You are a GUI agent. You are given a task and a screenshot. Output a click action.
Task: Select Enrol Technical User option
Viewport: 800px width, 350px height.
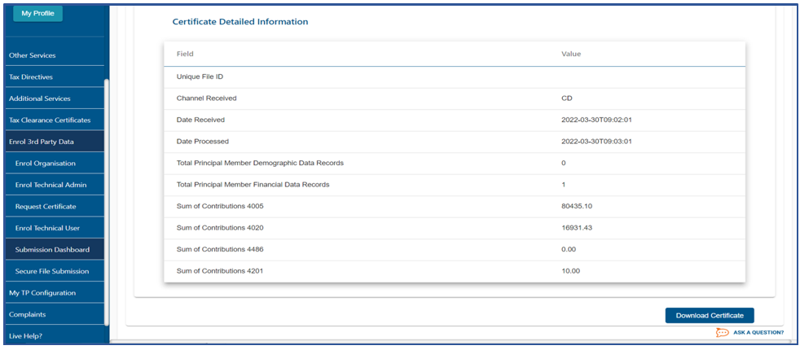tap(47, 228)
